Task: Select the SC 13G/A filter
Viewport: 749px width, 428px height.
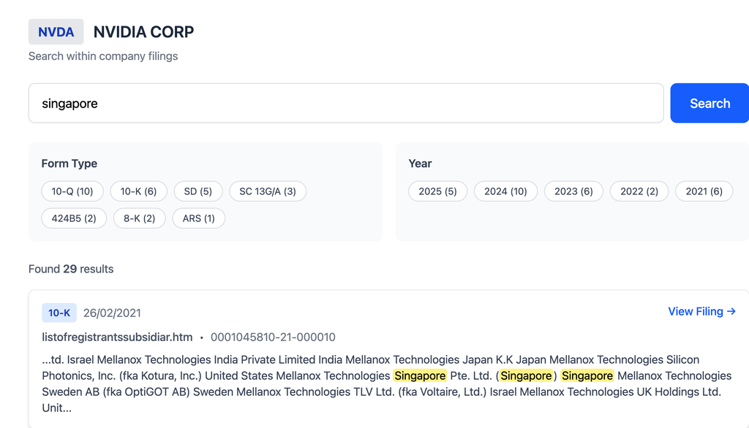Action: tap(268, 191)
